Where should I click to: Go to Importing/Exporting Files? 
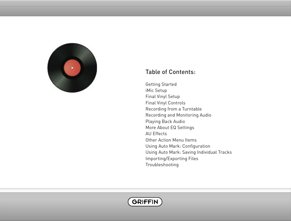[x=172, y=158]
